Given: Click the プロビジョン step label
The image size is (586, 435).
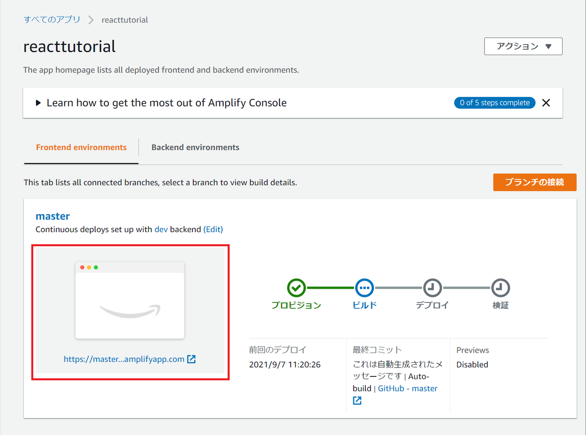Looking at the screenshot, I should pyautogui.click(x=296, y=306).
